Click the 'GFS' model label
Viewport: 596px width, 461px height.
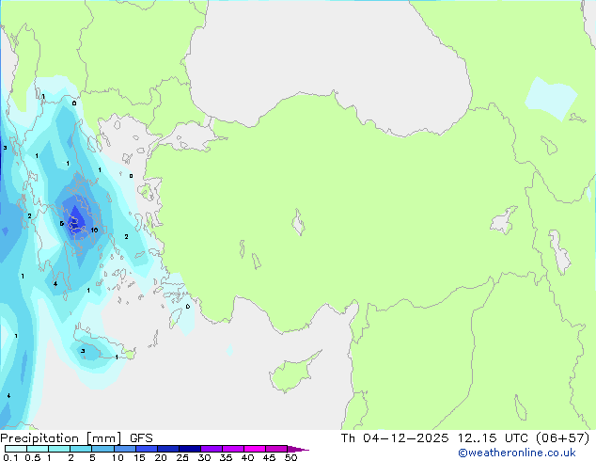141,438
